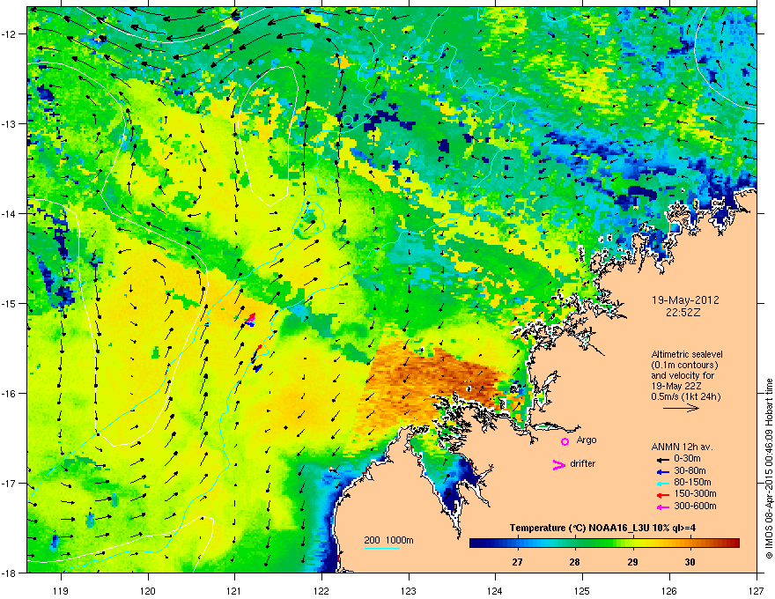The image size is (775, 599).
Task: Click the ANMN 12h av. legend heading
Action: (x=682, y=447)
